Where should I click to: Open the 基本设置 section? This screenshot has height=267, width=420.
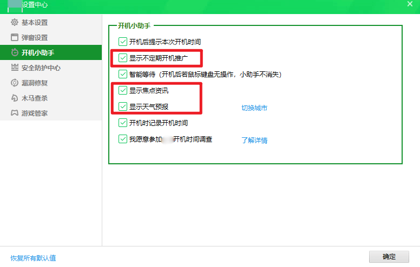coord(51,22)
